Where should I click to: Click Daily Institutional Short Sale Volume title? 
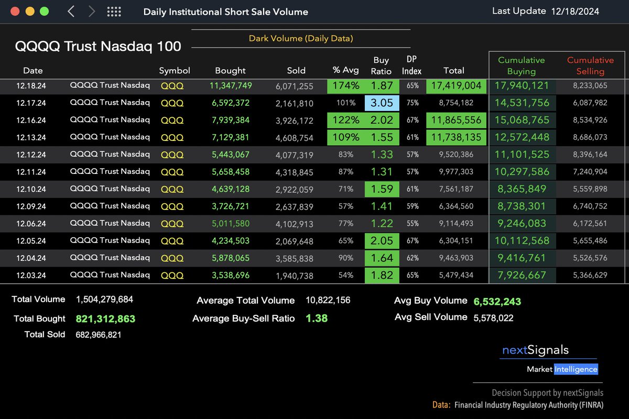[x=226, y=12]
